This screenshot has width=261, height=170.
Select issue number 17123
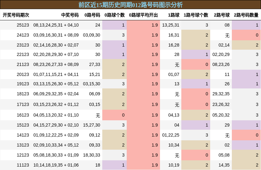pos(23,104)
